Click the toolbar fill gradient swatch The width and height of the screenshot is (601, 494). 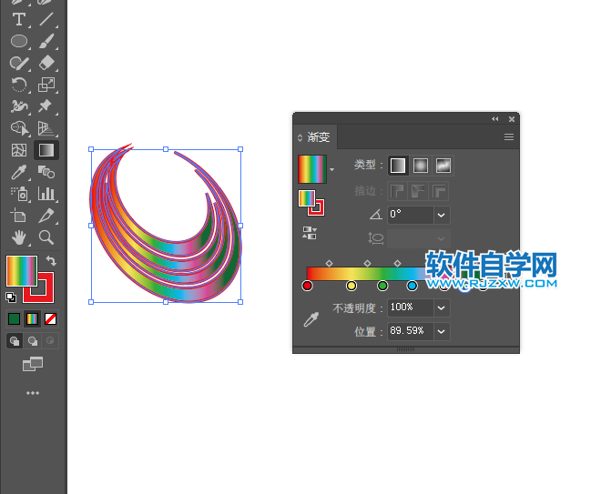click(x=22, y=271)
